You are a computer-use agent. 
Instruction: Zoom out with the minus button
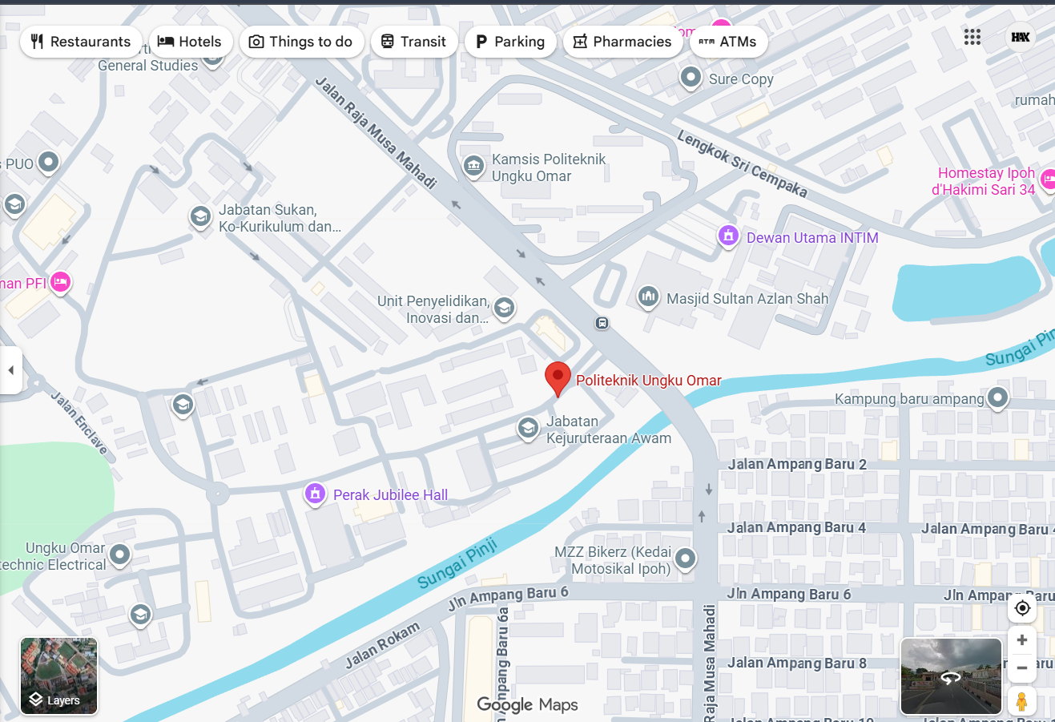coord(1022,668)
